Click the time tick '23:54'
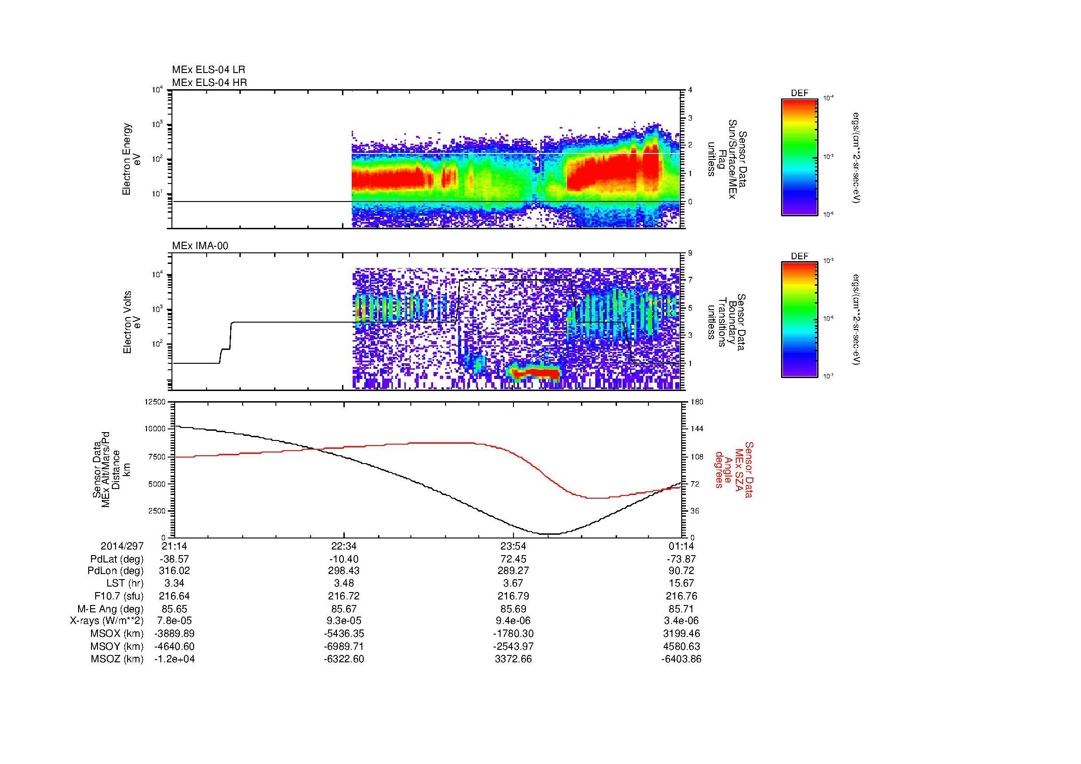This screenshot has width=1081, height=764. 513,546
